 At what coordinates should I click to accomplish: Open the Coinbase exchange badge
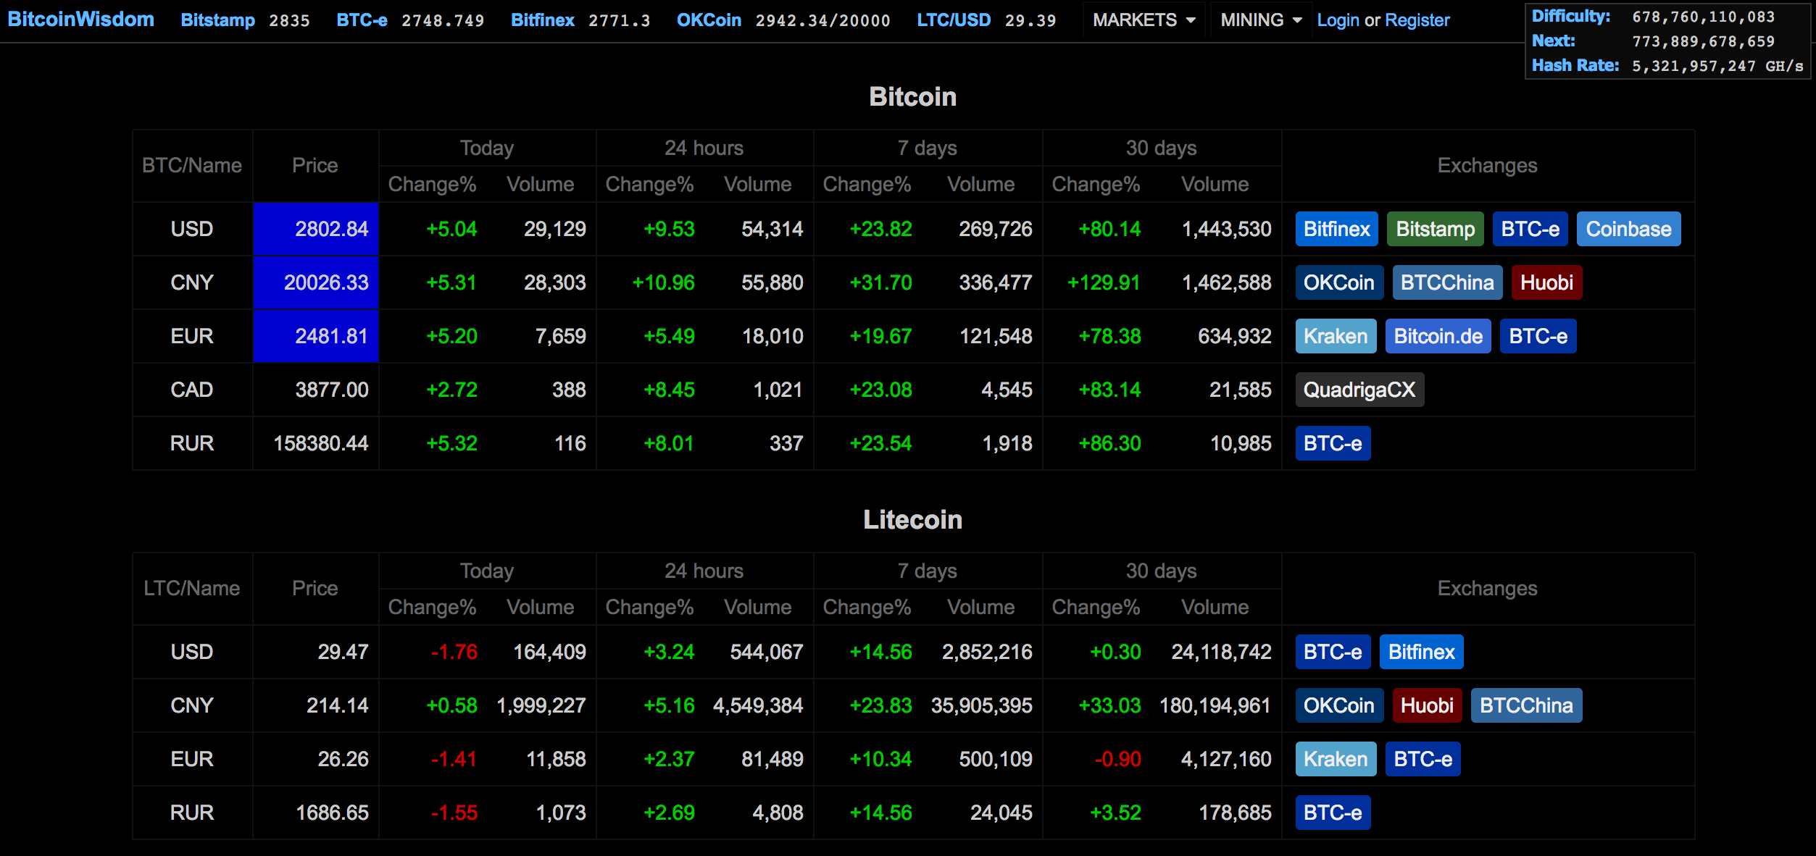(x=1628, y=230)
